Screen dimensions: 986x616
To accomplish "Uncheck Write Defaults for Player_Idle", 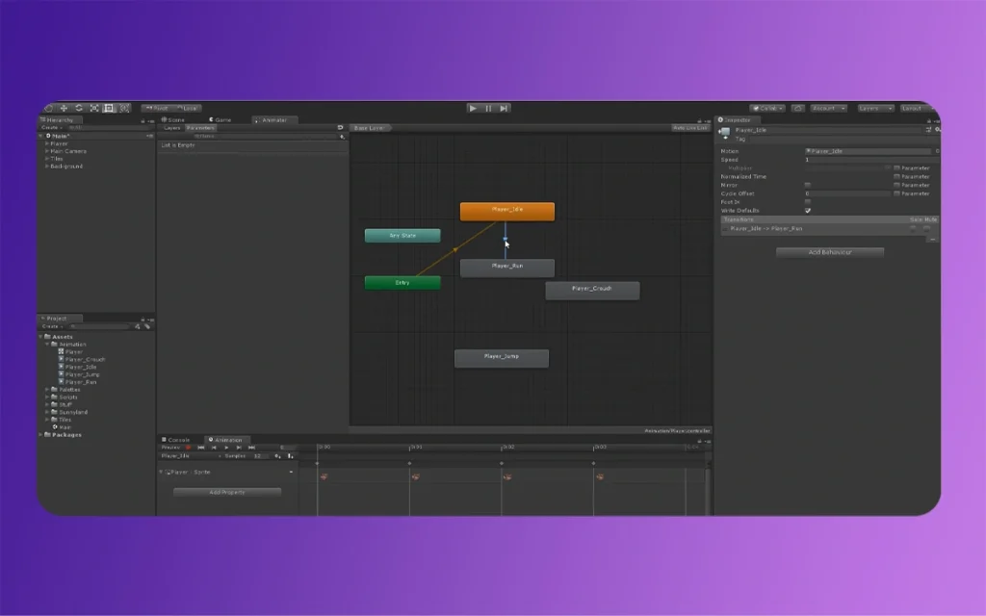I will (807, 211).
